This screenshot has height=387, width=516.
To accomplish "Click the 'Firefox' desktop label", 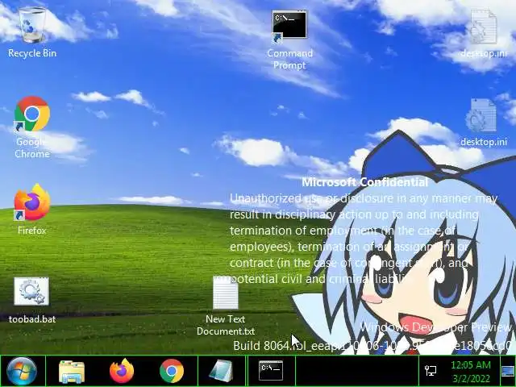I will 32,230.
